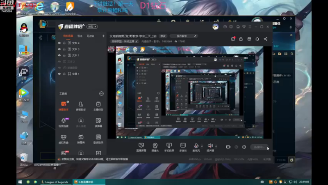
Task: Open the 房管助手 room manager tool
Action: click(x=81, y=106)
